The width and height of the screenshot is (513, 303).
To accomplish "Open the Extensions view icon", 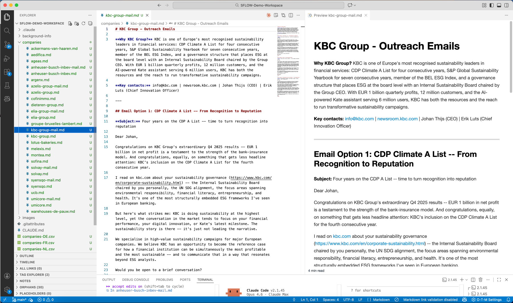I will 7,72.
